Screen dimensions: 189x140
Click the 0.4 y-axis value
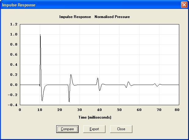click(x=14, y=64)
